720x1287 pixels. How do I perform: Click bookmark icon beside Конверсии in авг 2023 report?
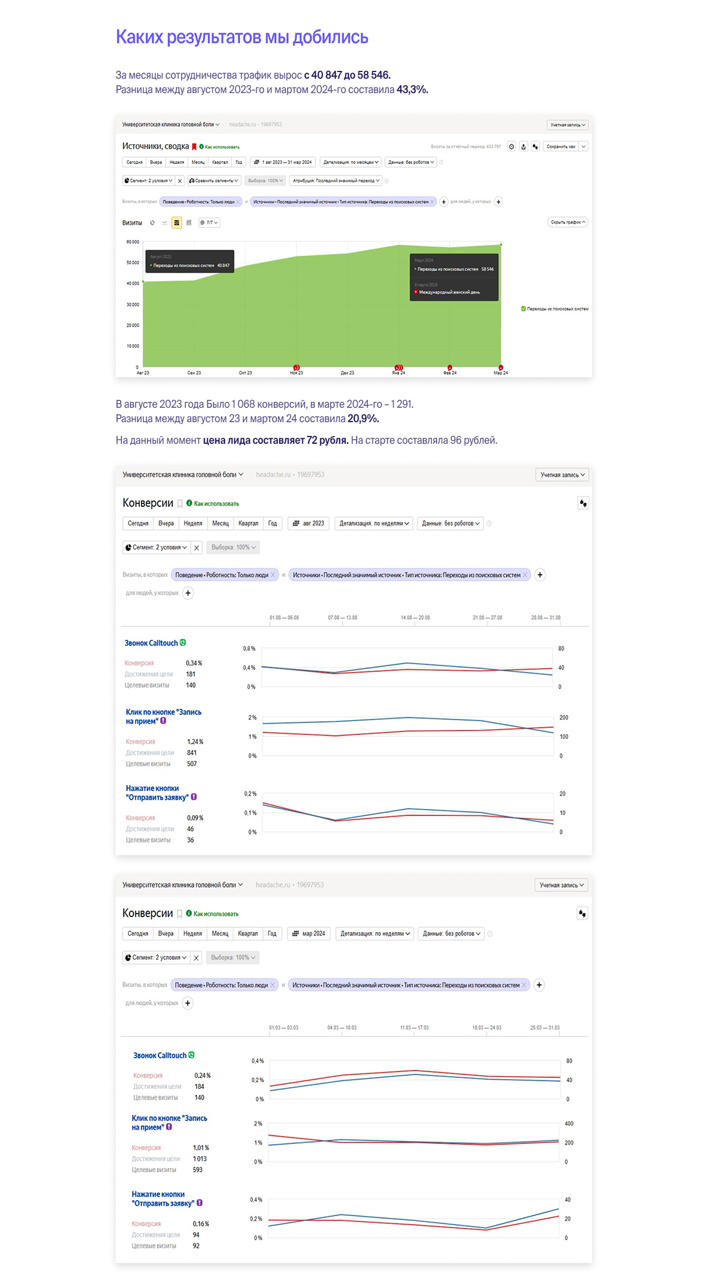coord(179,504)
